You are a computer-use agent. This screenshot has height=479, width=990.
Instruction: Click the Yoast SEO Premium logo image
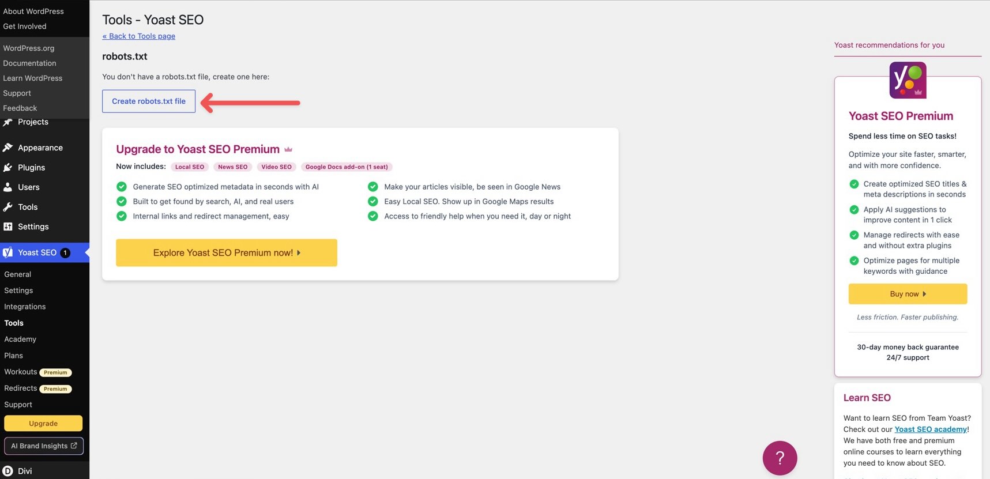point(908,80)
